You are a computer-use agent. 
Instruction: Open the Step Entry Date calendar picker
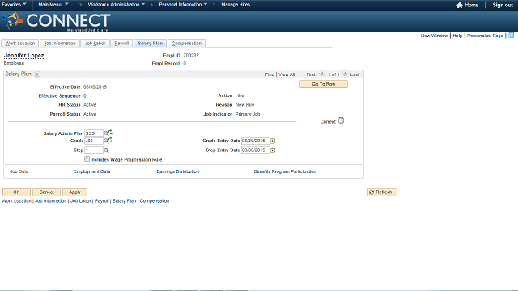(273, 150)
